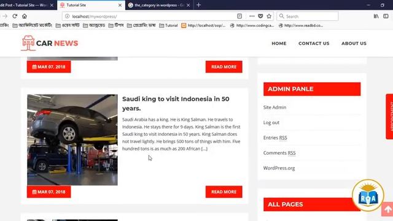Switch to the_category in wordpress tab
This screenshot has height=221, width=393.
point(158,5)
